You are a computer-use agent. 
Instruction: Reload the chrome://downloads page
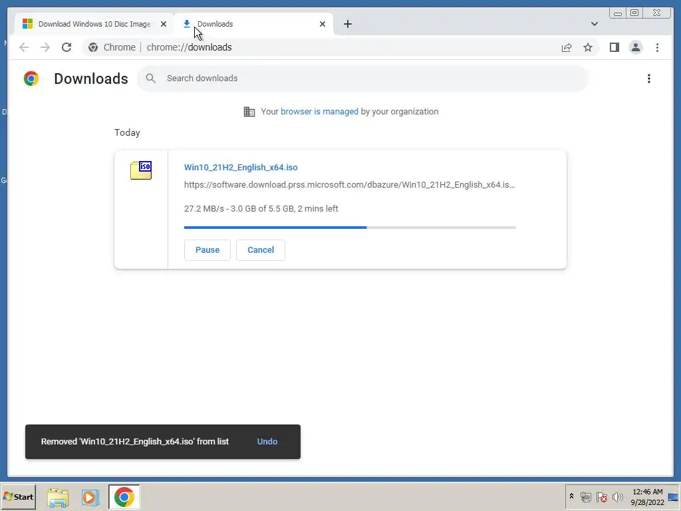67,47
